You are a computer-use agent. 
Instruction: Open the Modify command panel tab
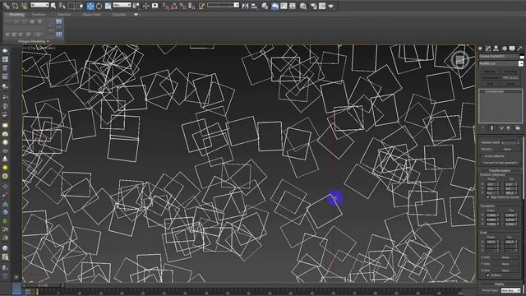tap(488, 49)
